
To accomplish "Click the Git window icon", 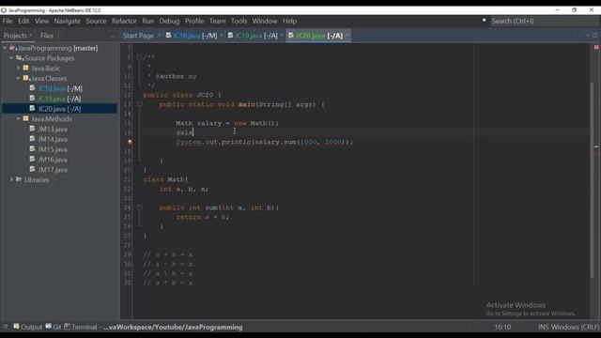I will (x=48, y=327).
